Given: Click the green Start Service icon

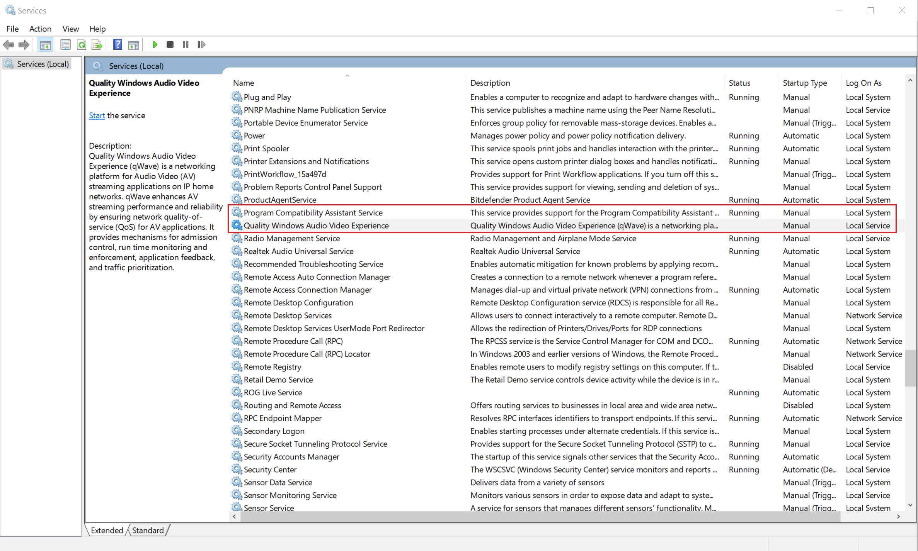Looking at the screenshot, I should coord(155,45).
